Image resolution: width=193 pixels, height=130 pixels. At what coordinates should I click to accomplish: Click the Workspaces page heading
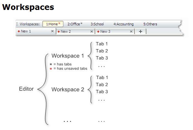click(x=28, y=7)
